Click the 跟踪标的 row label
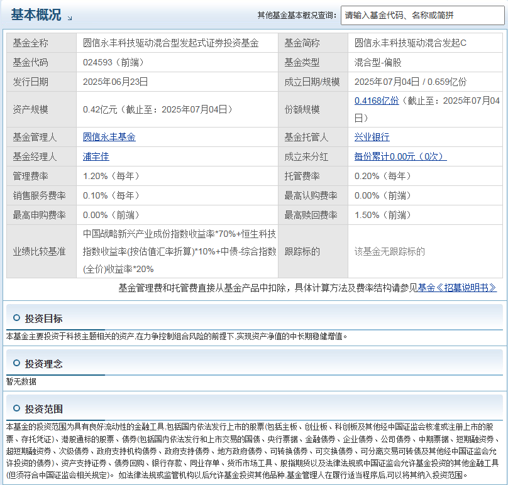 tap(302, 251)
